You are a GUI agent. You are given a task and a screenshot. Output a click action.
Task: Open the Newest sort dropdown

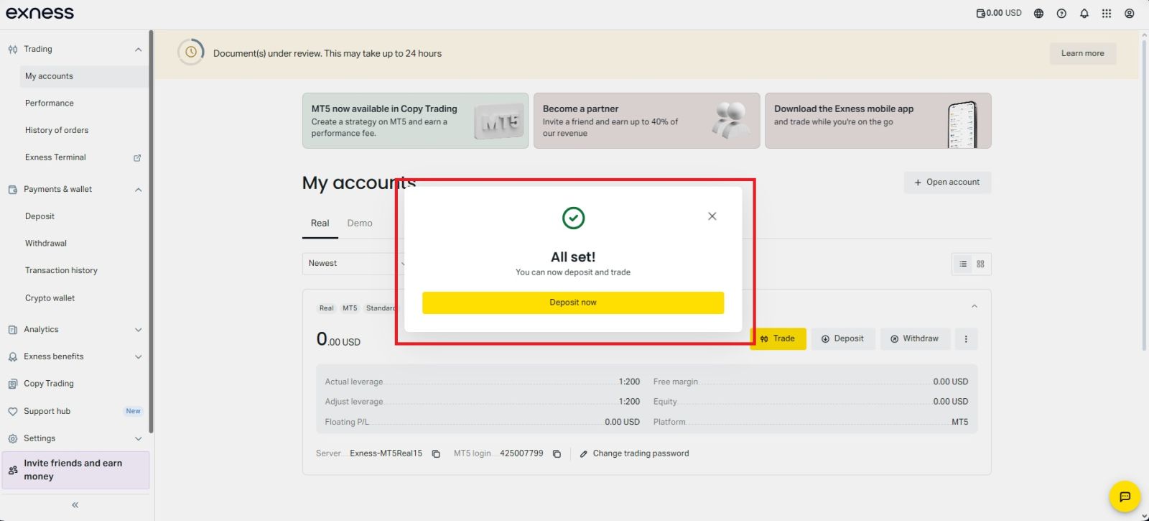[x=352, y=263]
